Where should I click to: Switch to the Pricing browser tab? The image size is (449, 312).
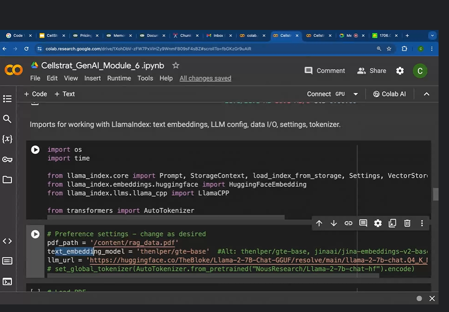pyautogui.click(x=85, y=36)
